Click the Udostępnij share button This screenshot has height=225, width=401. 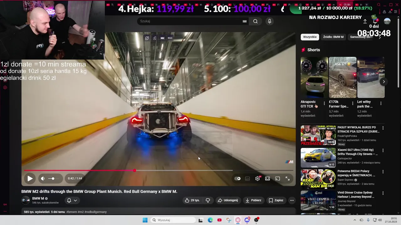click(x=228, y=200)
